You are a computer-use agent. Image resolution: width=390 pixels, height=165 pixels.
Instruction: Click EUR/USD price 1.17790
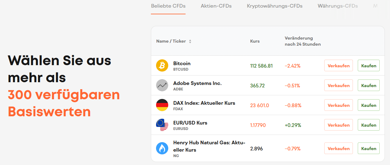258,125
